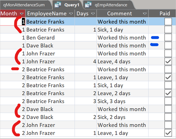
Task: Switch to the qMonAttendanceSum tab
Action: click(x=24, y=5)
